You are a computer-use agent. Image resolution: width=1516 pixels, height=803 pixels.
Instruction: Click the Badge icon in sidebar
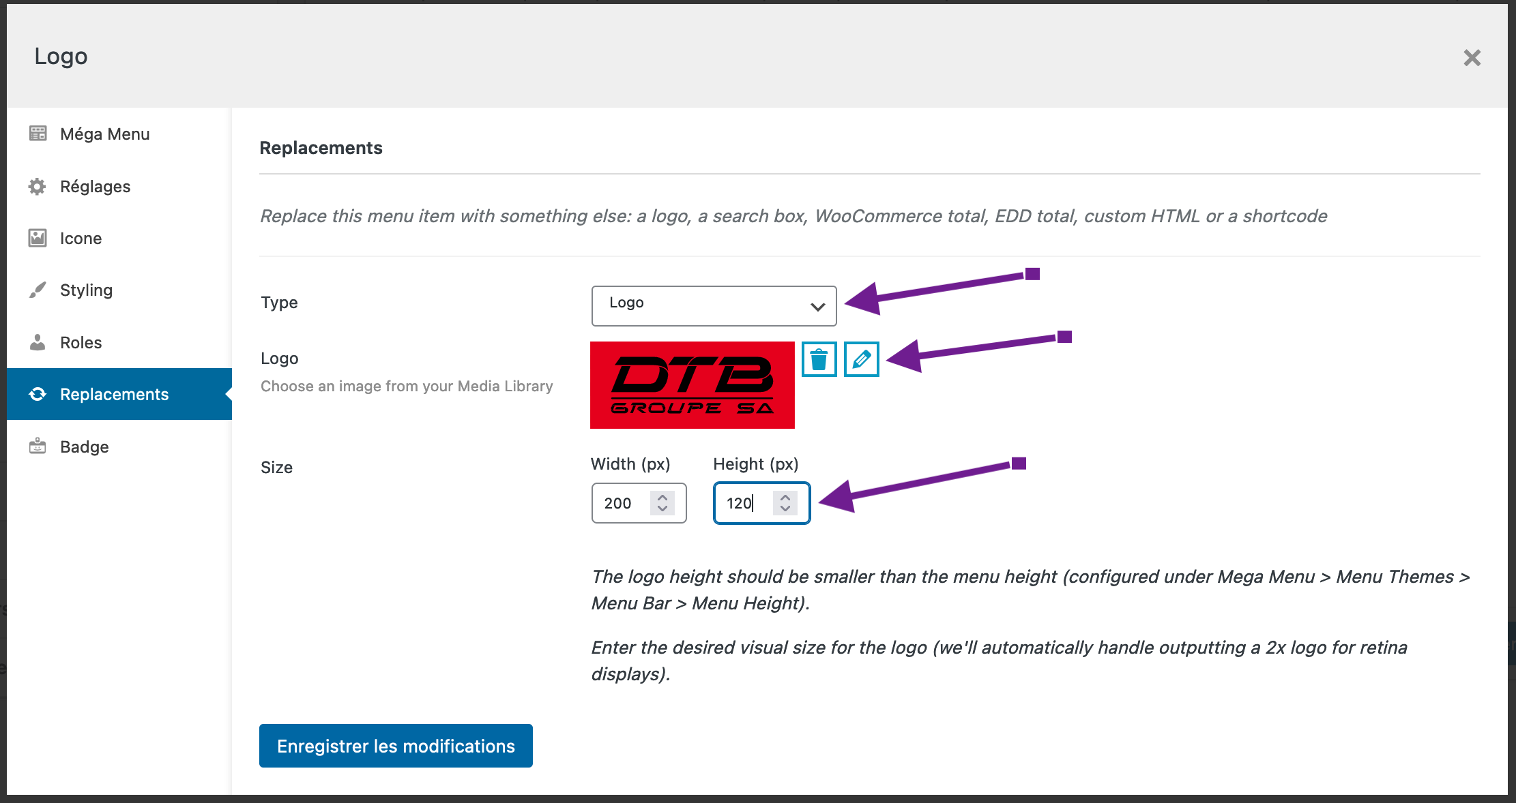pyautogui.click(x=38, y=446)
